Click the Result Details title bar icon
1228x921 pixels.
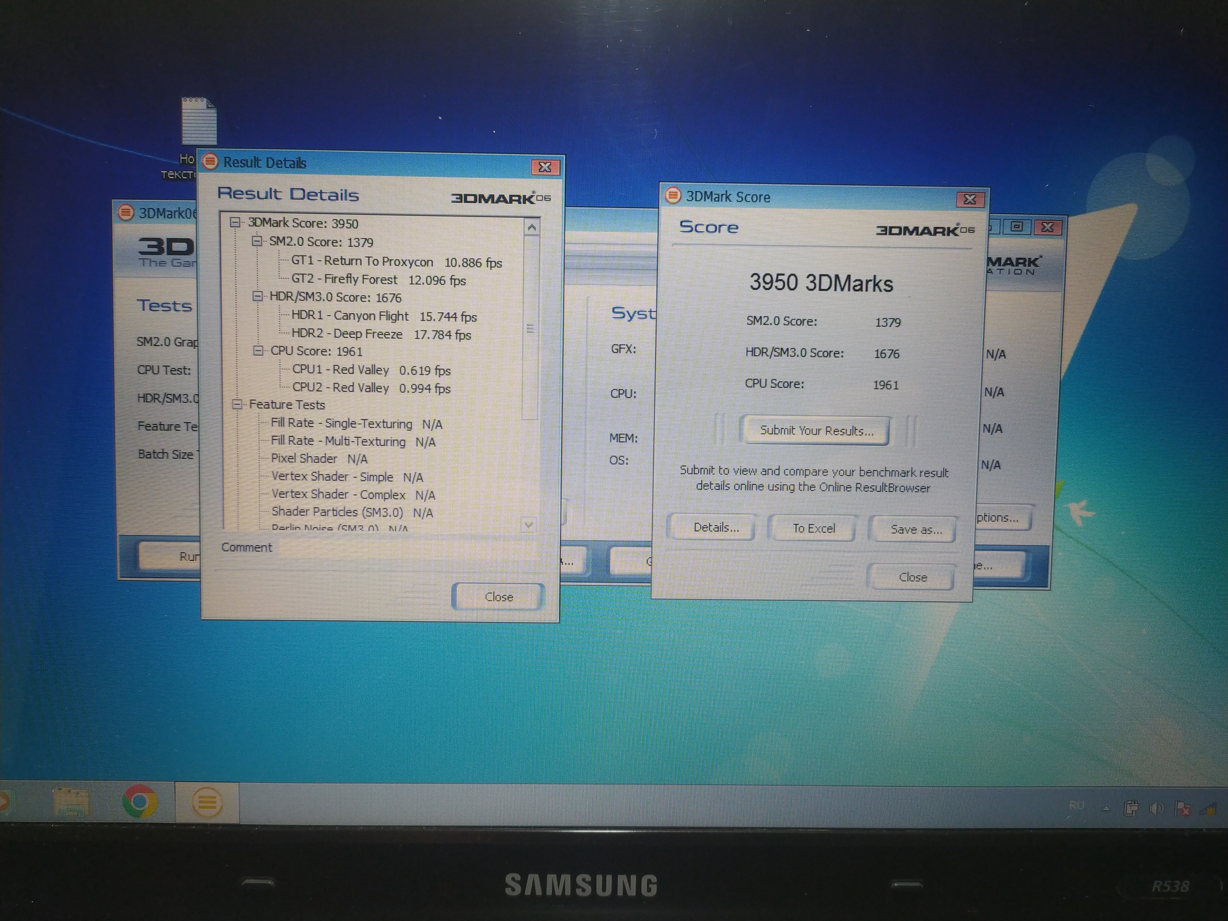coord(210,162)
